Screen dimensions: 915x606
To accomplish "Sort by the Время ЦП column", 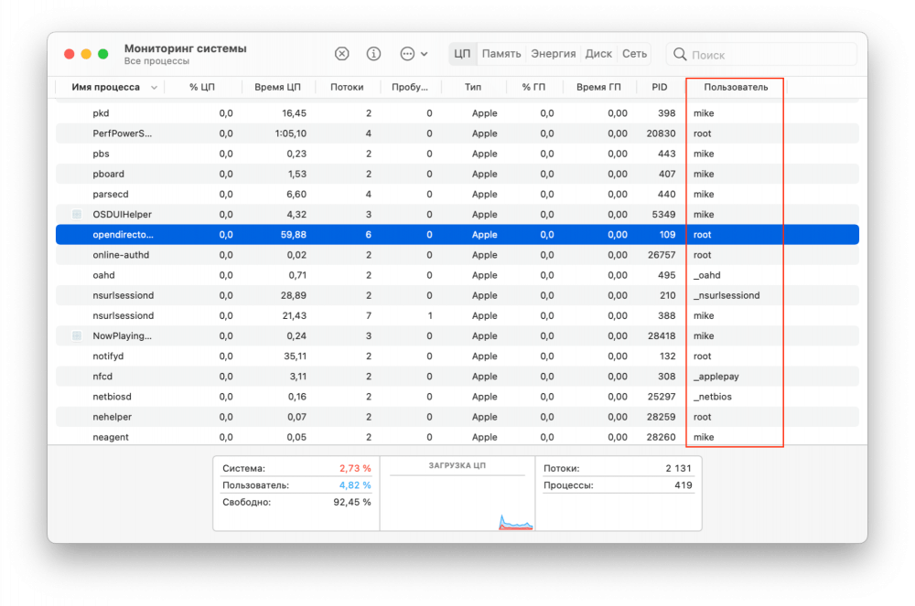I will pos(277,88).
